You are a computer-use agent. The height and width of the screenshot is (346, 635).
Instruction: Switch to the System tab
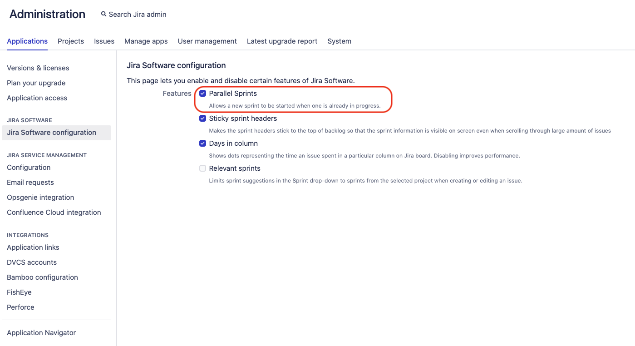coord(340,41)
